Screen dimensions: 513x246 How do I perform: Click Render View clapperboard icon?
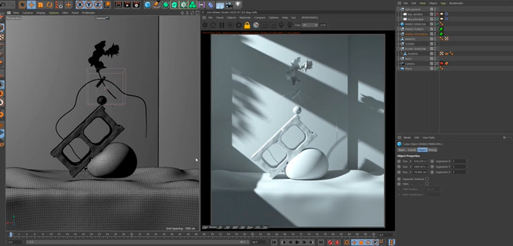pos(118,5)
